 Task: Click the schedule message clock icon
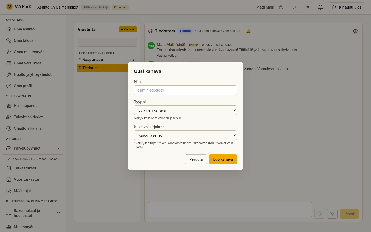click(x=320, y=213)
